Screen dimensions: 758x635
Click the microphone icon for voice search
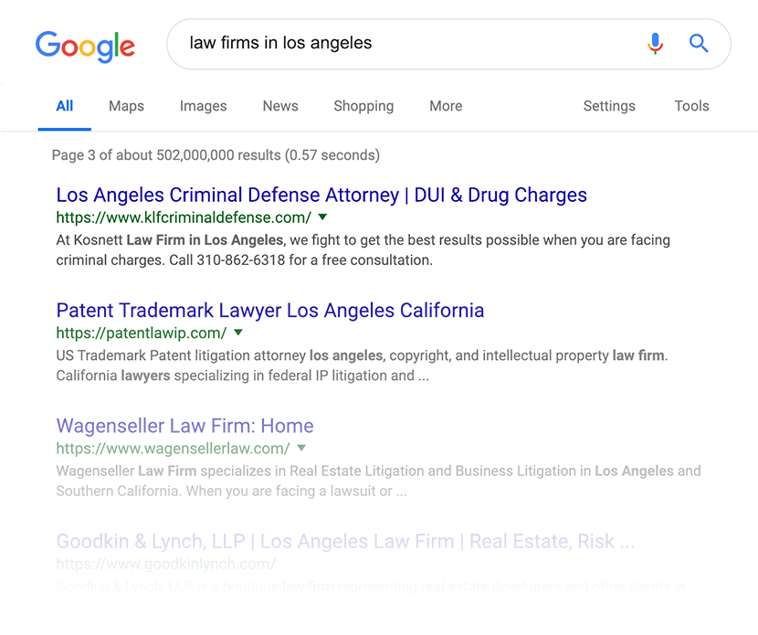click(x=656, y=43)
